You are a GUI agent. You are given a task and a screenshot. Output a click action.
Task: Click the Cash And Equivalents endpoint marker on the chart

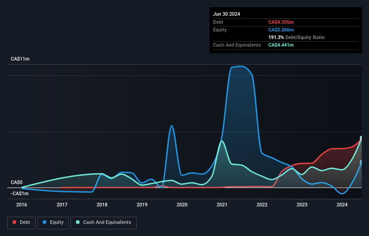coord(361,138)
